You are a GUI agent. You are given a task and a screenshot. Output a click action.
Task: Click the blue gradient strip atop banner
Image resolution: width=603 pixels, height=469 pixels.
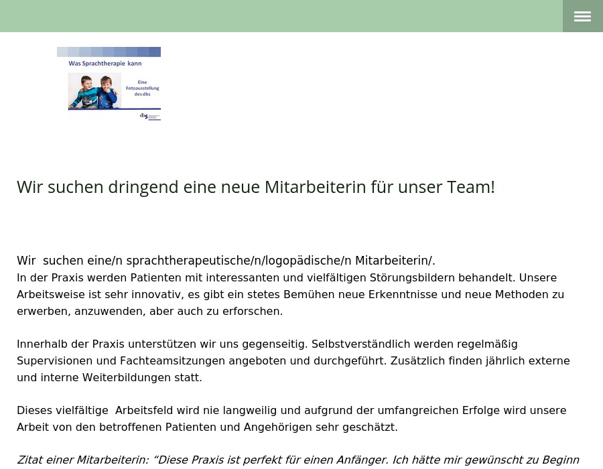click(x=109, y=52)
